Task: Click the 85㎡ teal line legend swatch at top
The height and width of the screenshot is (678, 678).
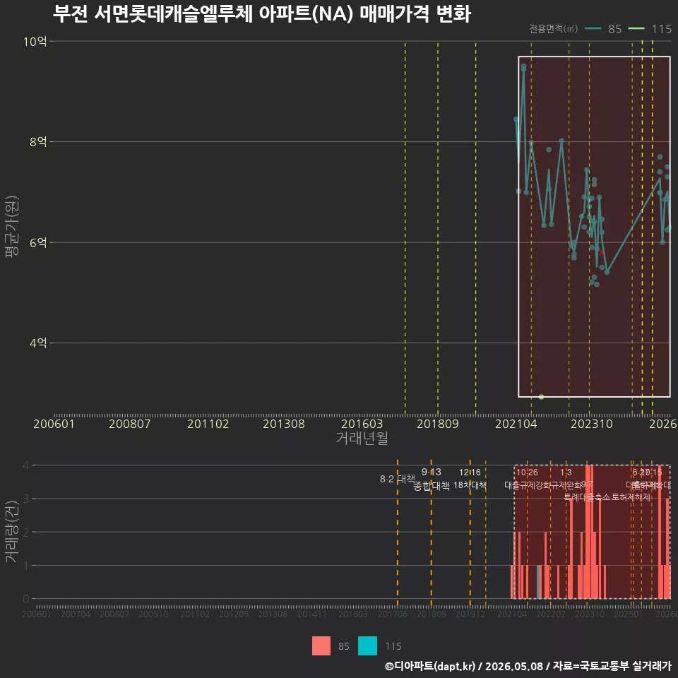Action: click(593, 28)
